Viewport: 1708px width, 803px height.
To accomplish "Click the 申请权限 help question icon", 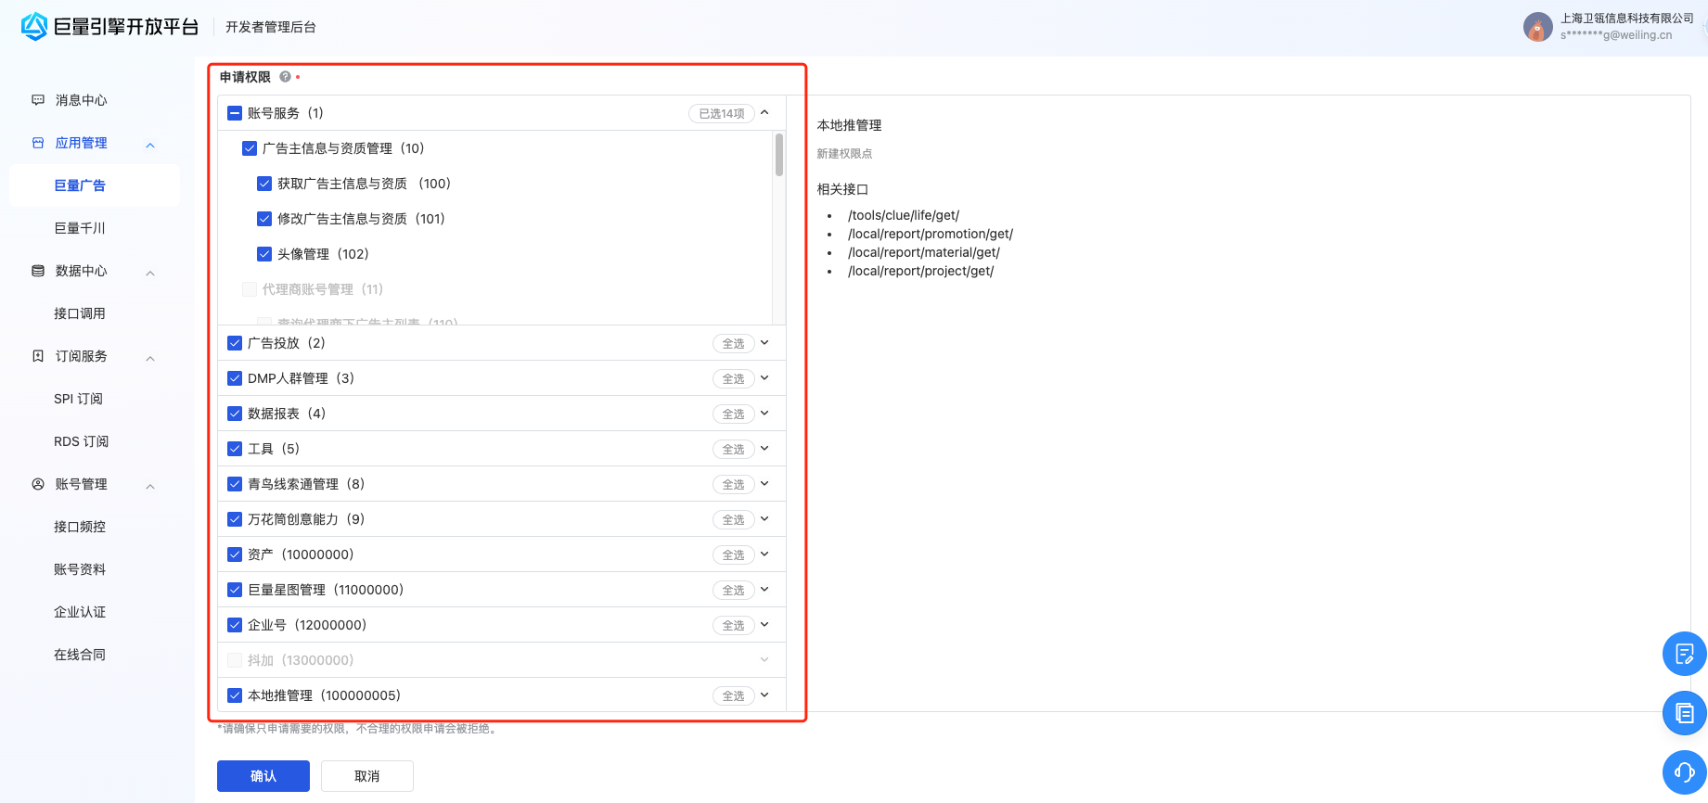I will 285,77.
